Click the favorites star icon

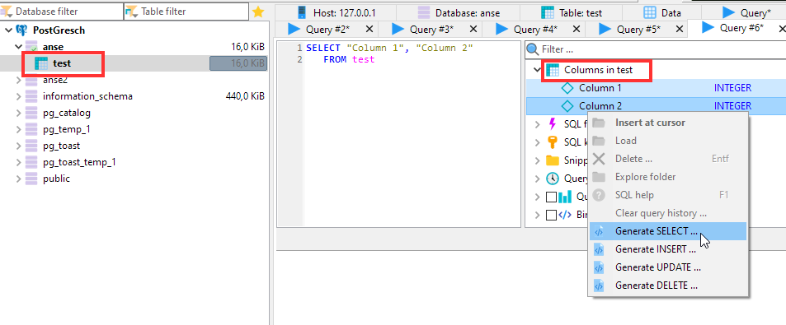(258, 12)
